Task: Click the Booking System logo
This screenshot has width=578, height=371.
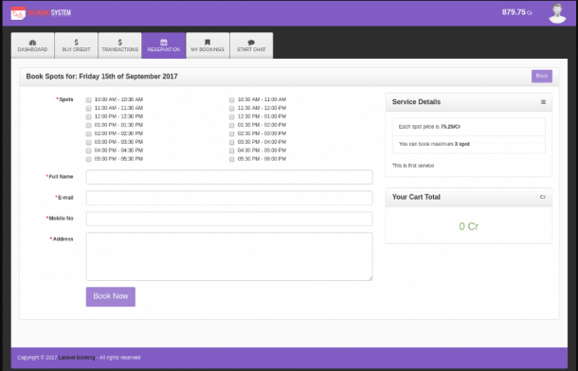Action: click(x=41, y=13)
